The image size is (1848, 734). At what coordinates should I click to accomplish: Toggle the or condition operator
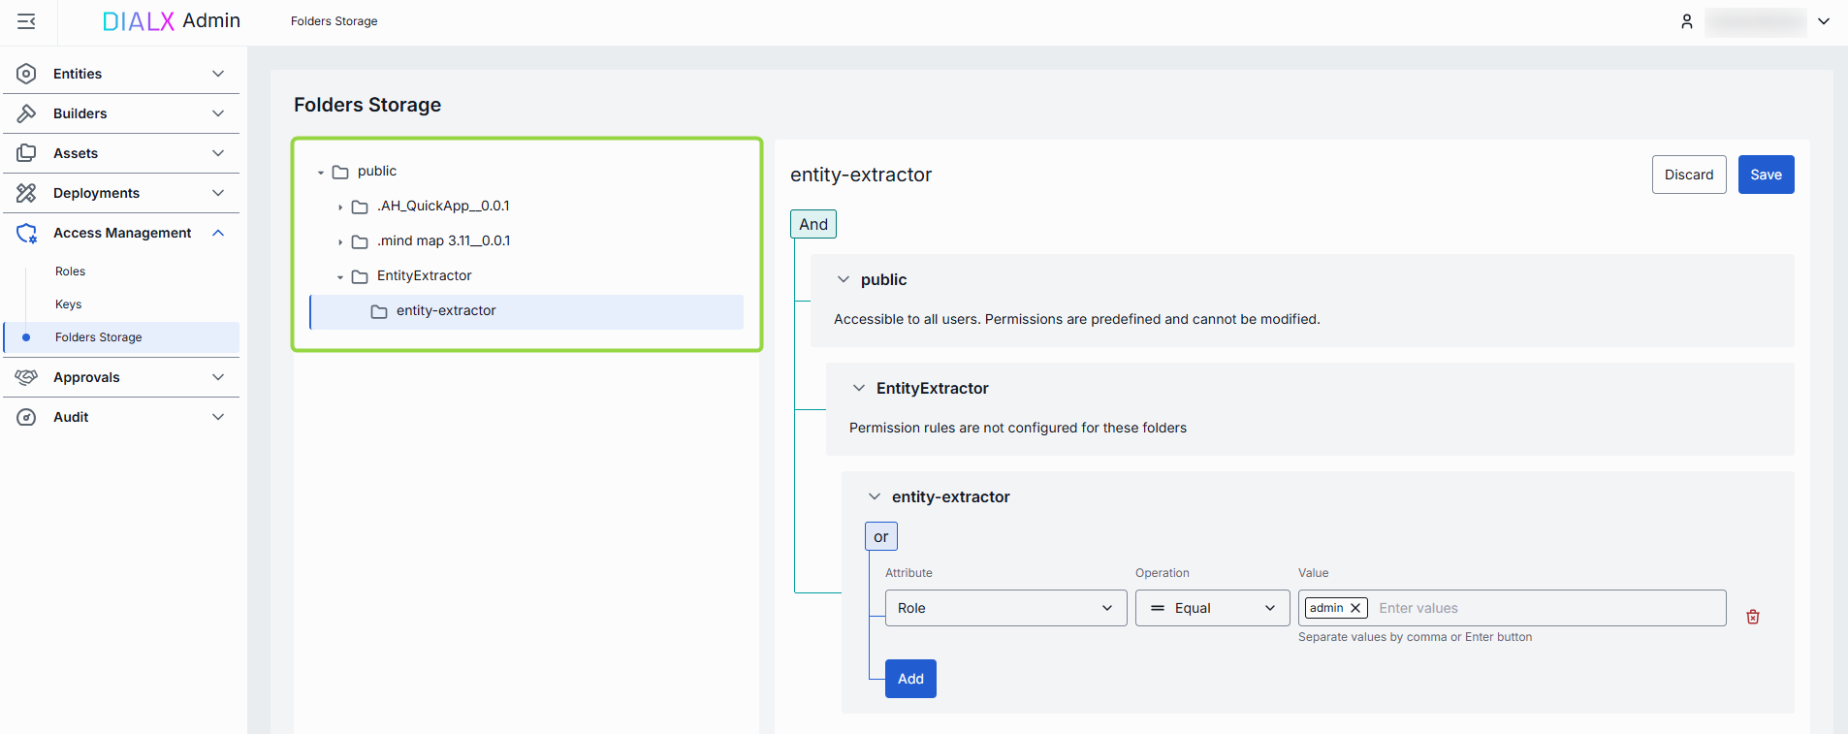(880, 536)
